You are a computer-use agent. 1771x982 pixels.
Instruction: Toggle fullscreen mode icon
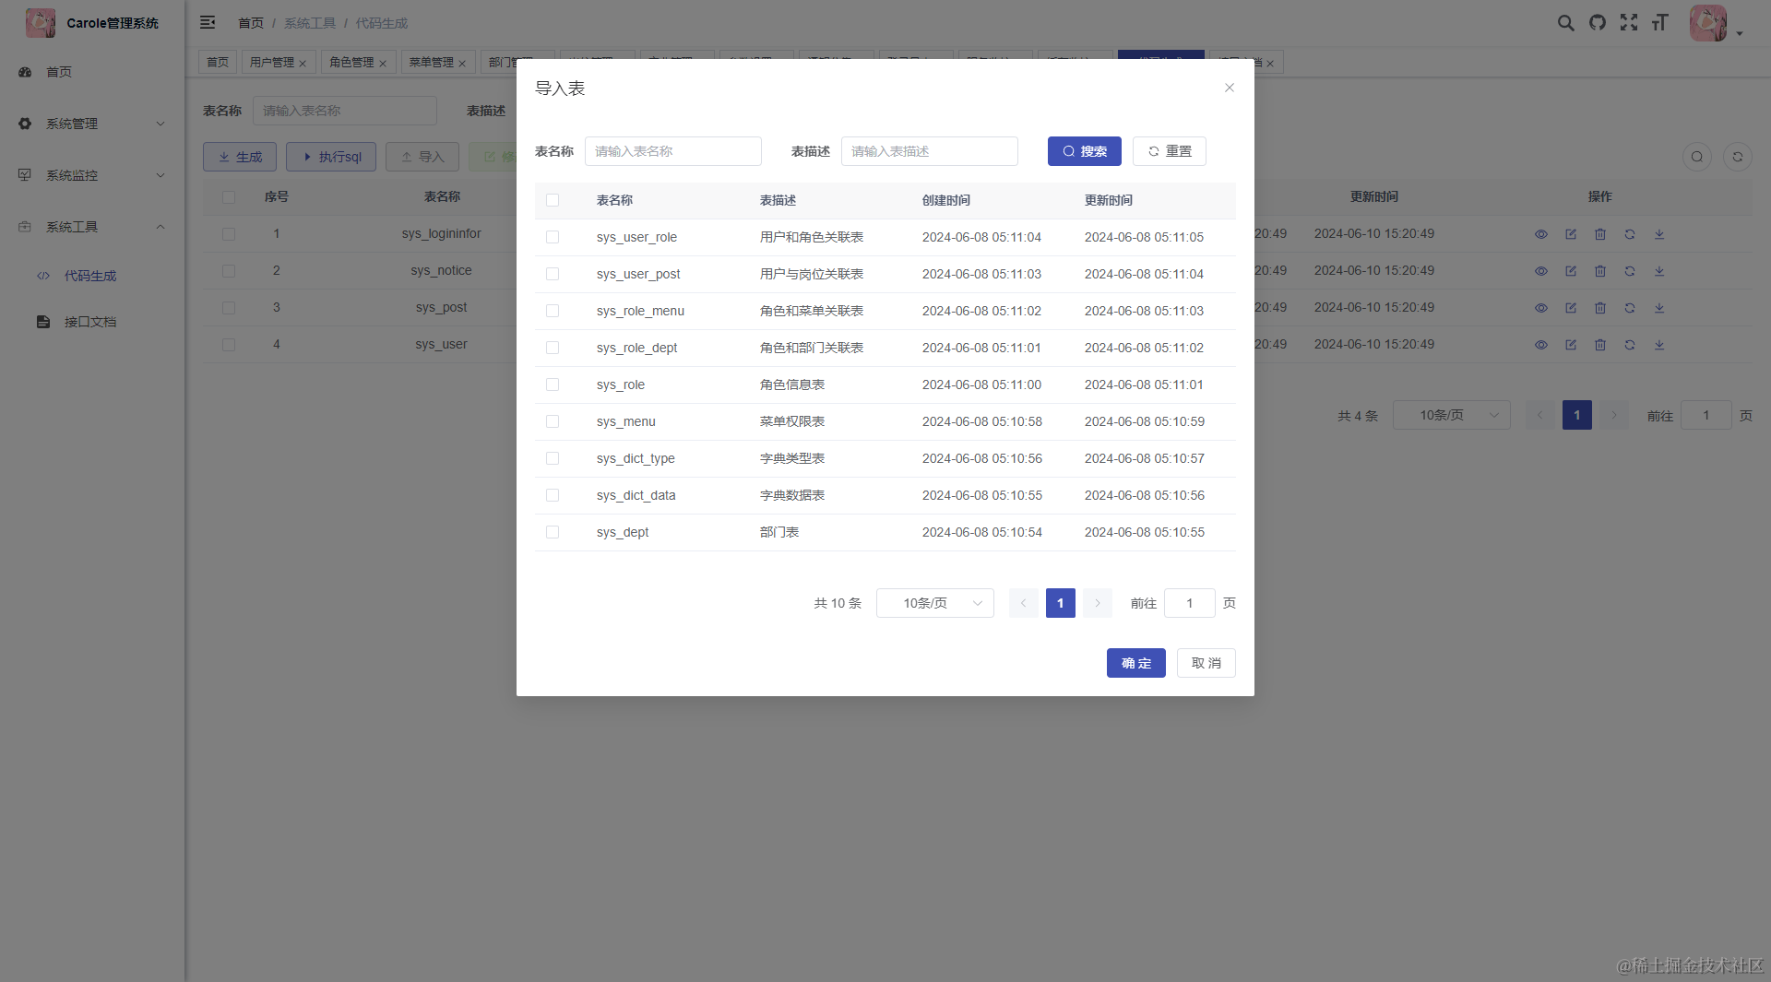1629,23
